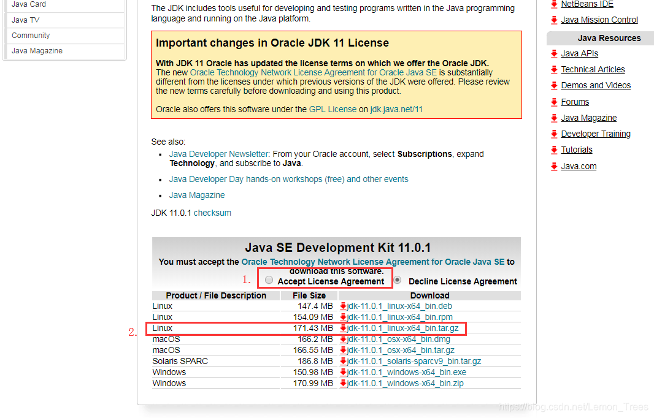The height and width of the screenshot is (418, 654).
Task: Download jdk-11.0.1_windows-x64_bin.exe file link
Action: tap(407, 373)
